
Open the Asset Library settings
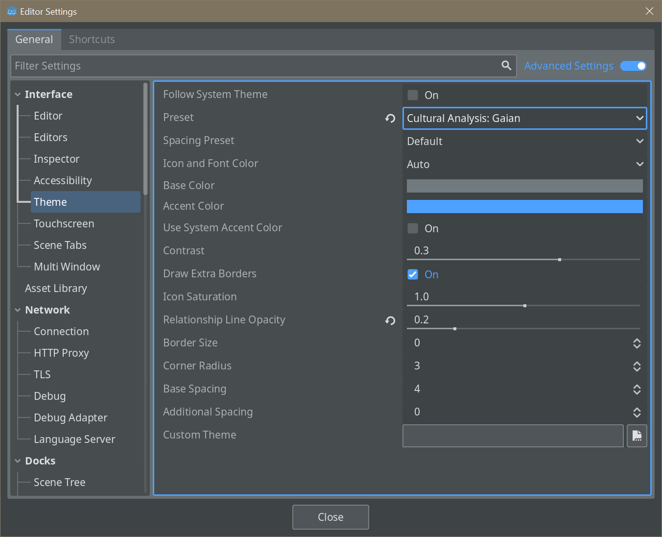pyautogui.click(x=56, y=288)
